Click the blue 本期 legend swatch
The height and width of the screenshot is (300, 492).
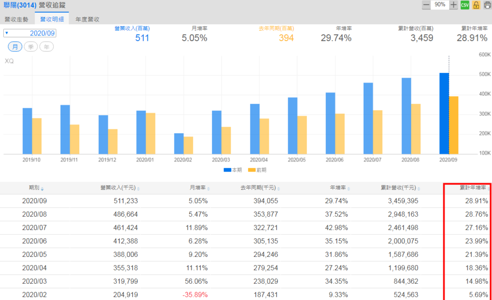point(227,170)
